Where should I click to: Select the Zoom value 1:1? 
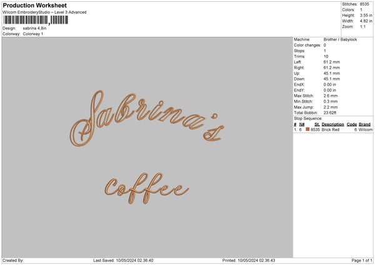point(362,27)
